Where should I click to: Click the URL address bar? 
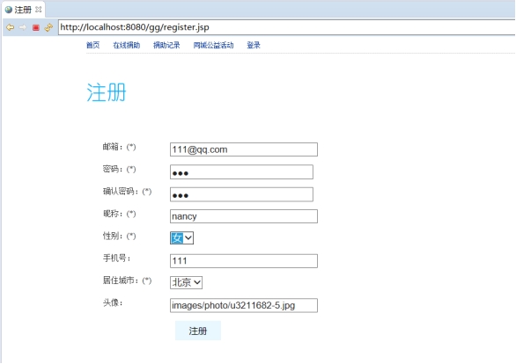coord(286,27)
